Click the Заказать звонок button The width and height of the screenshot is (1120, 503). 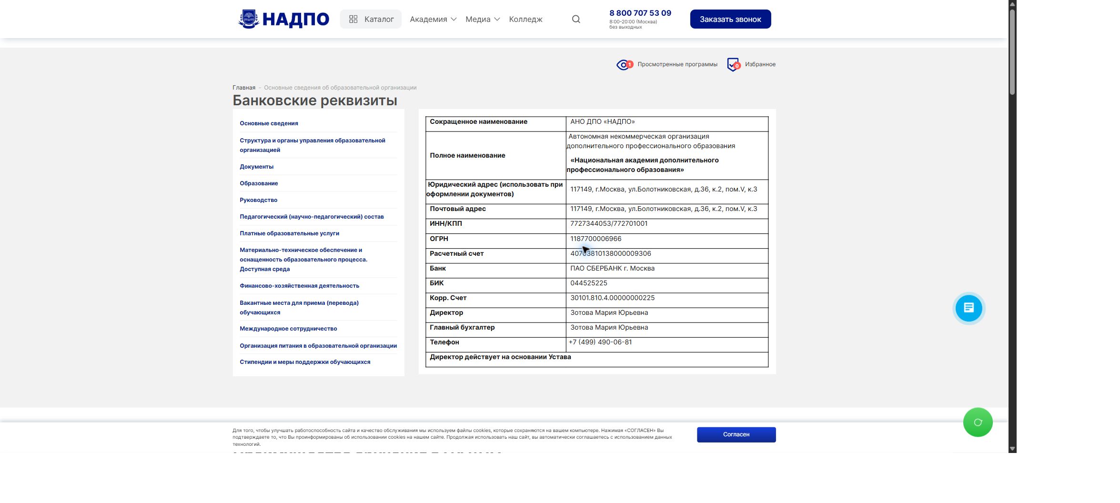[x=730, y=19]
